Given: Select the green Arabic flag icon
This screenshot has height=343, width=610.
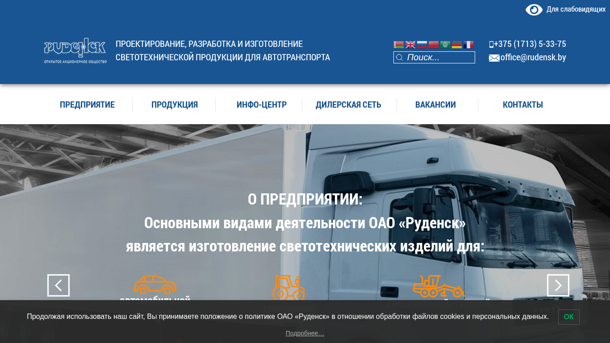Looking at the screenshot, I should pos(445,45).
